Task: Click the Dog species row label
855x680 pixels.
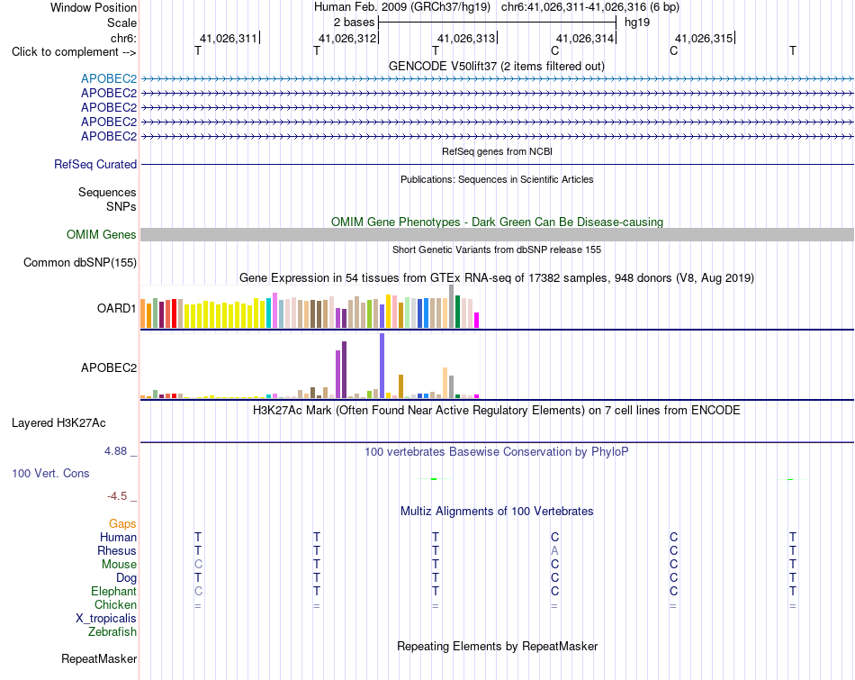Action: (126, 577)
